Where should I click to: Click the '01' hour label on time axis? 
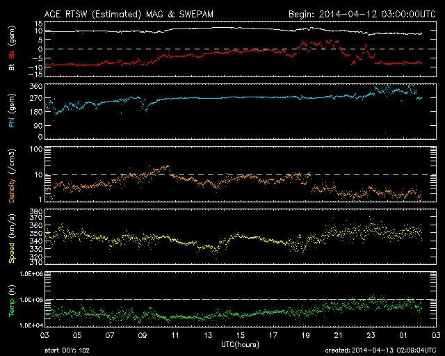[403, 335]
